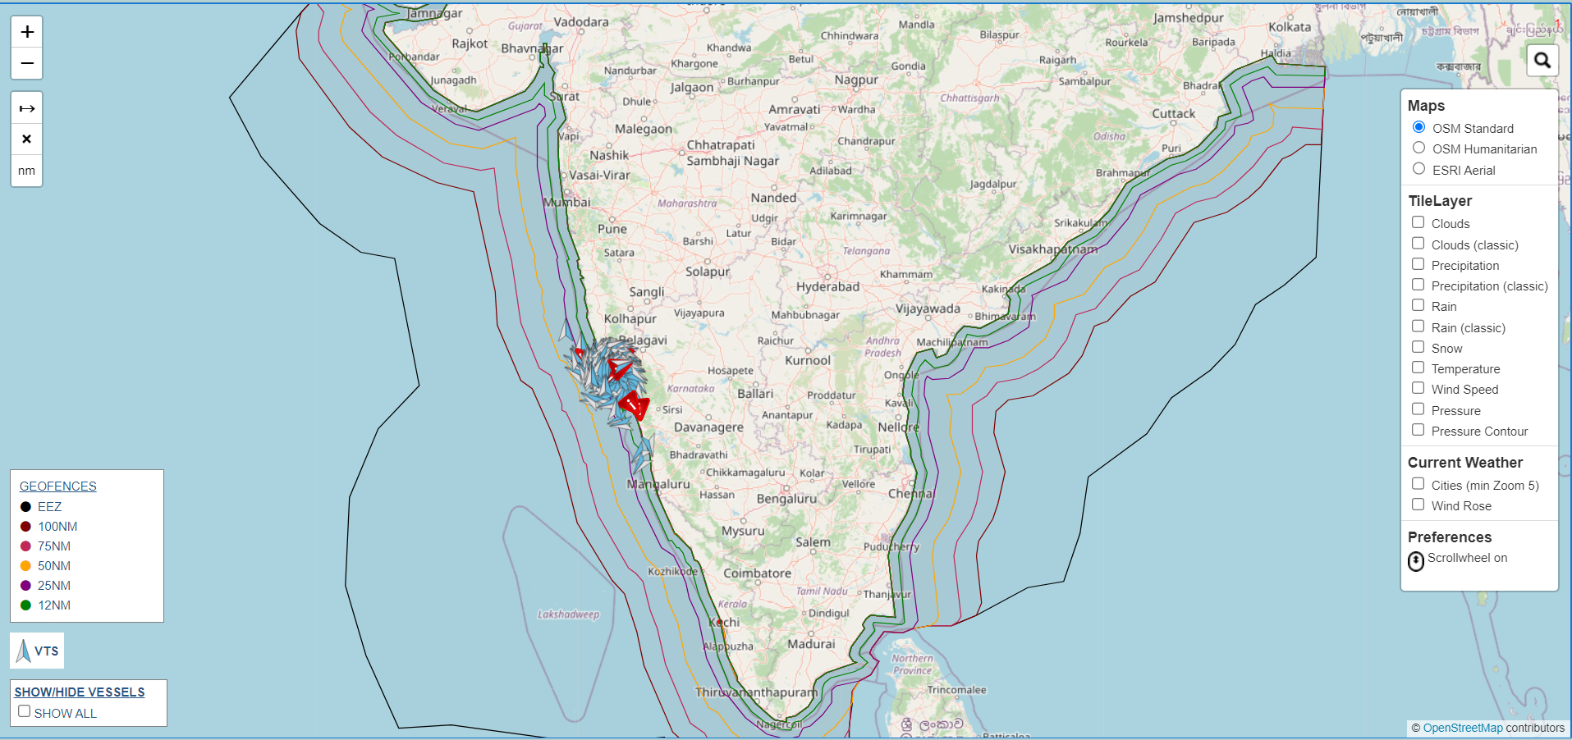
Task: Check the SHOW ALL vessels box
Action: tap(25, 711)
